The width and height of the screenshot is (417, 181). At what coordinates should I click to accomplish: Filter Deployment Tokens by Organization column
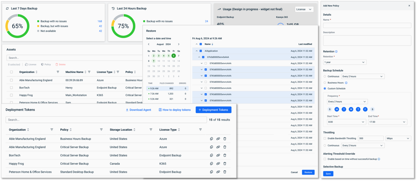pyautogui.click(x=52, y=130)
